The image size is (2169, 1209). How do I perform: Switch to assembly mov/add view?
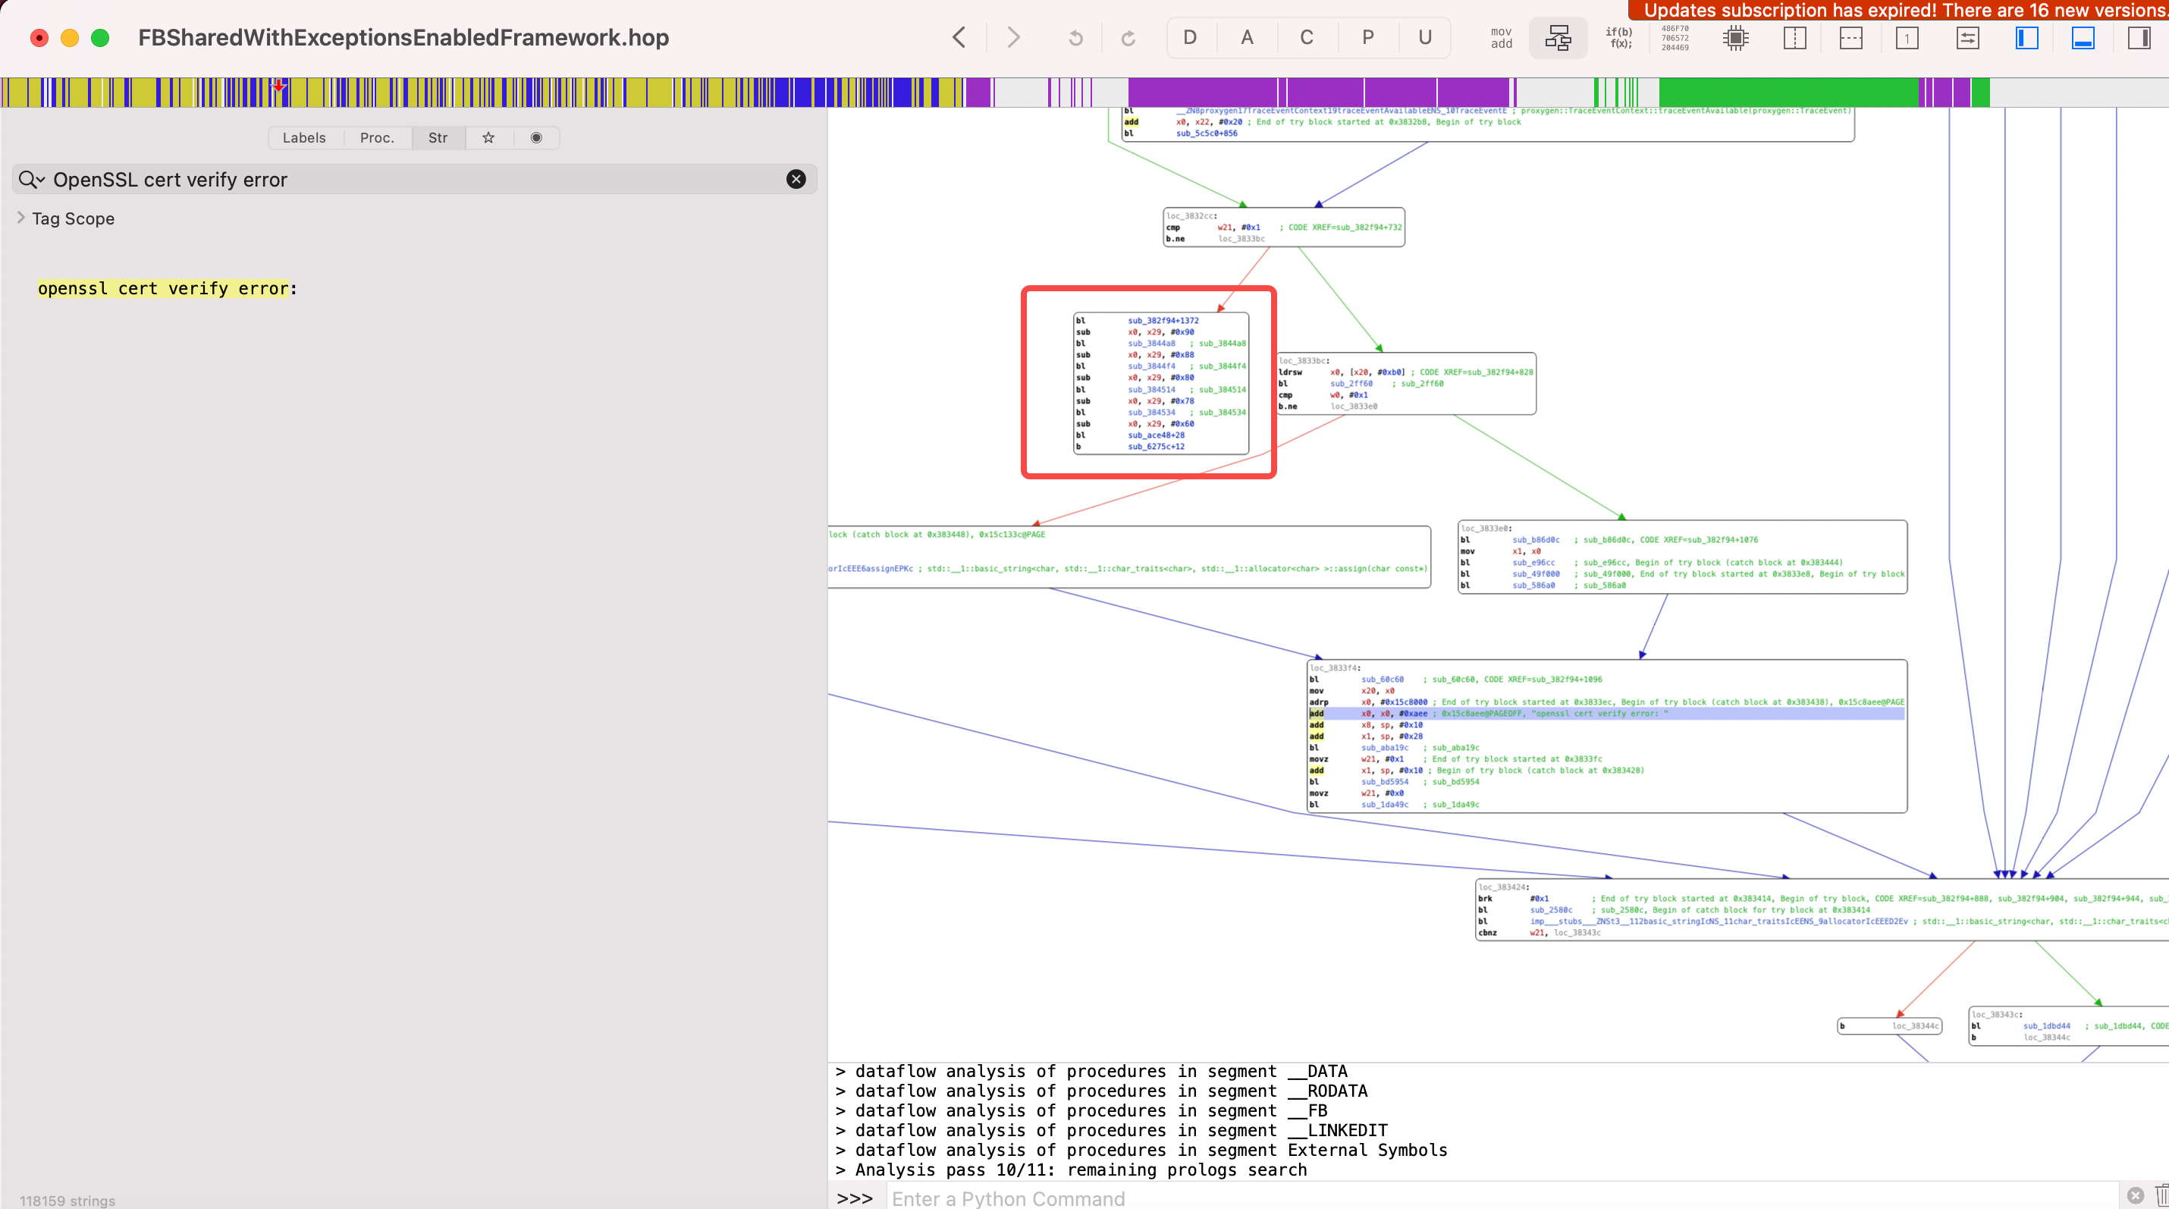1500,38
